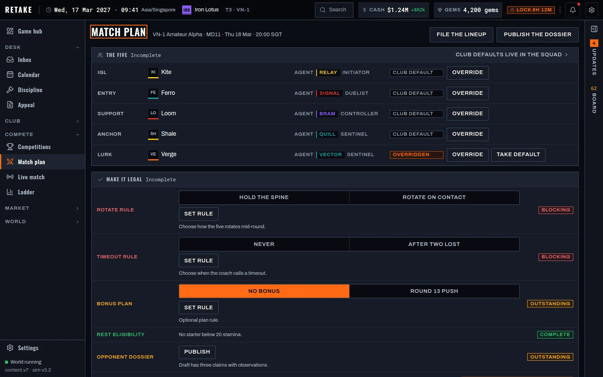The height and width of the screenshot is (377, 603).
Task: Click the Appeal document icon
Action: click(x=10, y=105)
